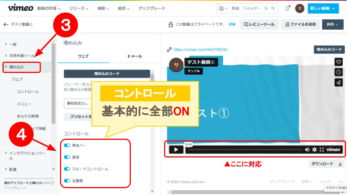Click the search magnifier icon
The width and height of the screenshot is (347, 195).
pyautogui.click(x=273, y=8)
